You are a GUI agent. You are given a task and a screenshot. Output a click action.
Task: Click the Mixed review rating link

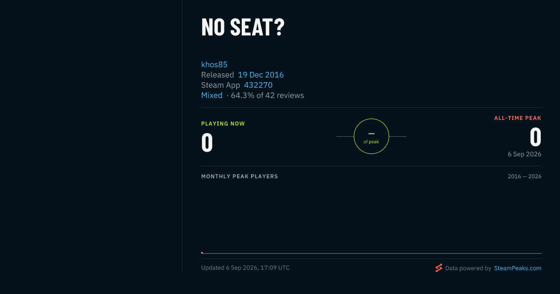(x=212, y=95)
